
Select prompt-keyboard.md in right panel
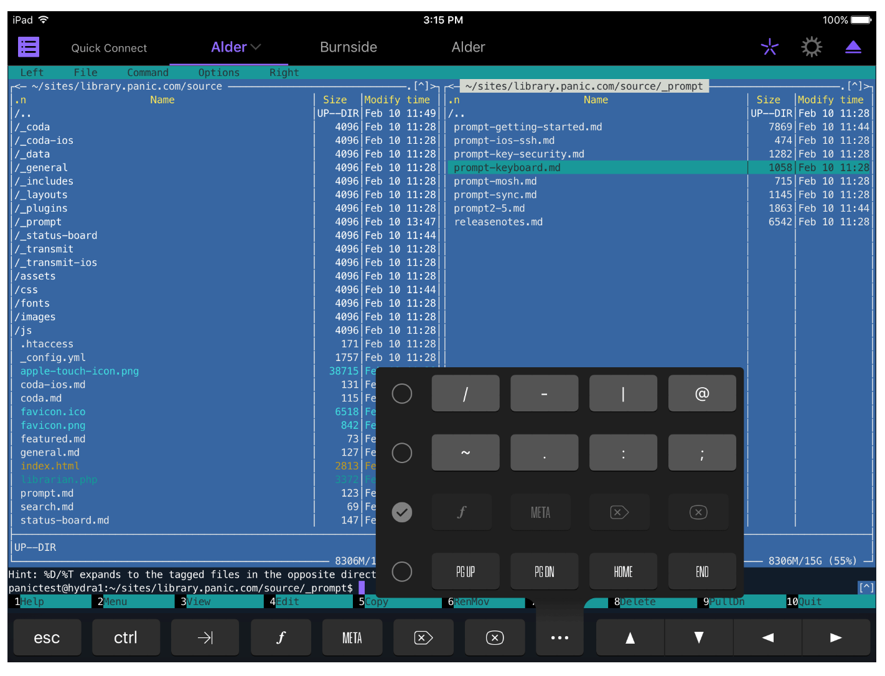(x=659, y=167)
